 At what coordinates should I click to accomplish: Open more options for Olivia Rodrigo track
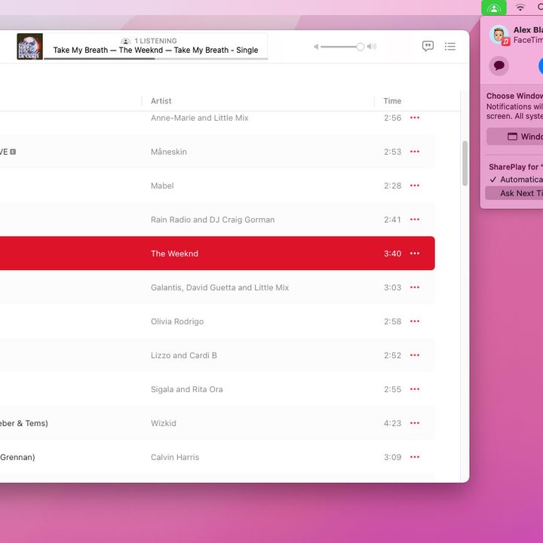pos(415,321)
